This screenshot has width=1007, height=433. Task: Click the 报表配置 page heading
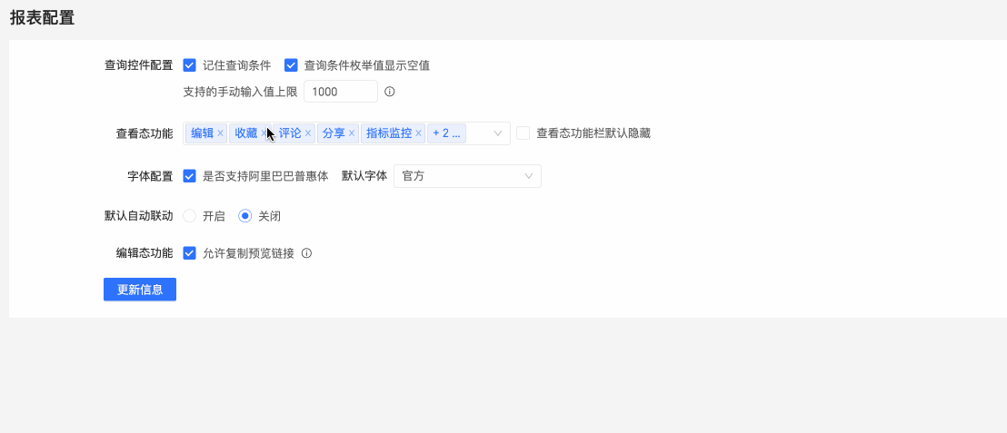click(x=42, y=17)
